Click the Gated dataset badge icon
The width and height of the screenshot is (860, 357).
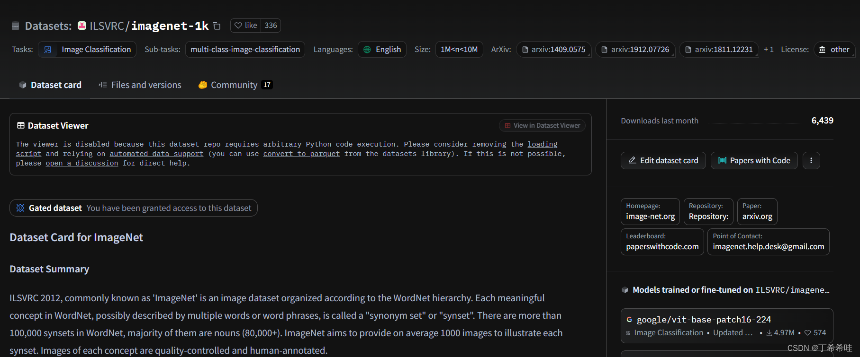point(20,208)
